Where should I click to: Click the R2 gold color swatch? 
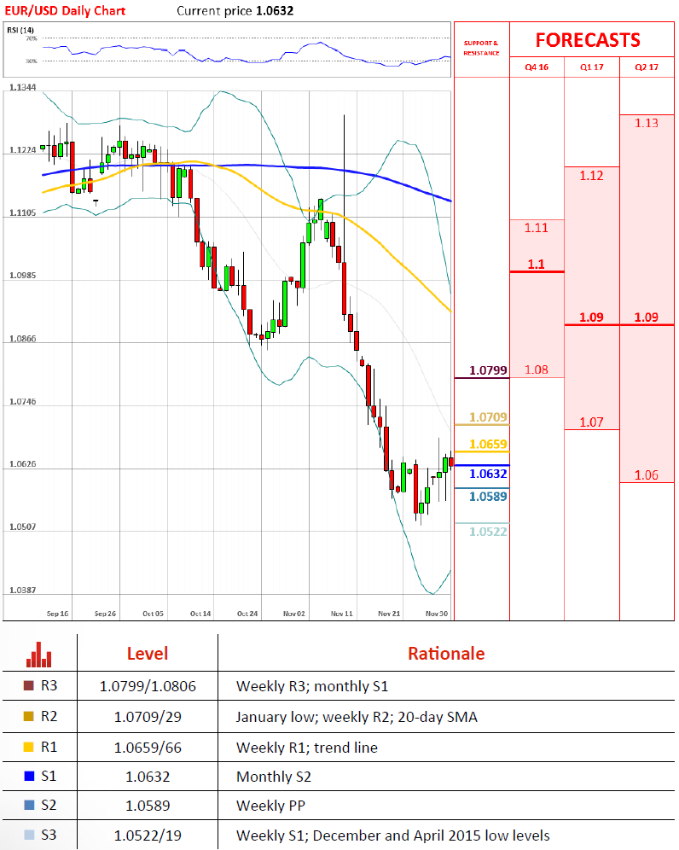coord(29,716)
